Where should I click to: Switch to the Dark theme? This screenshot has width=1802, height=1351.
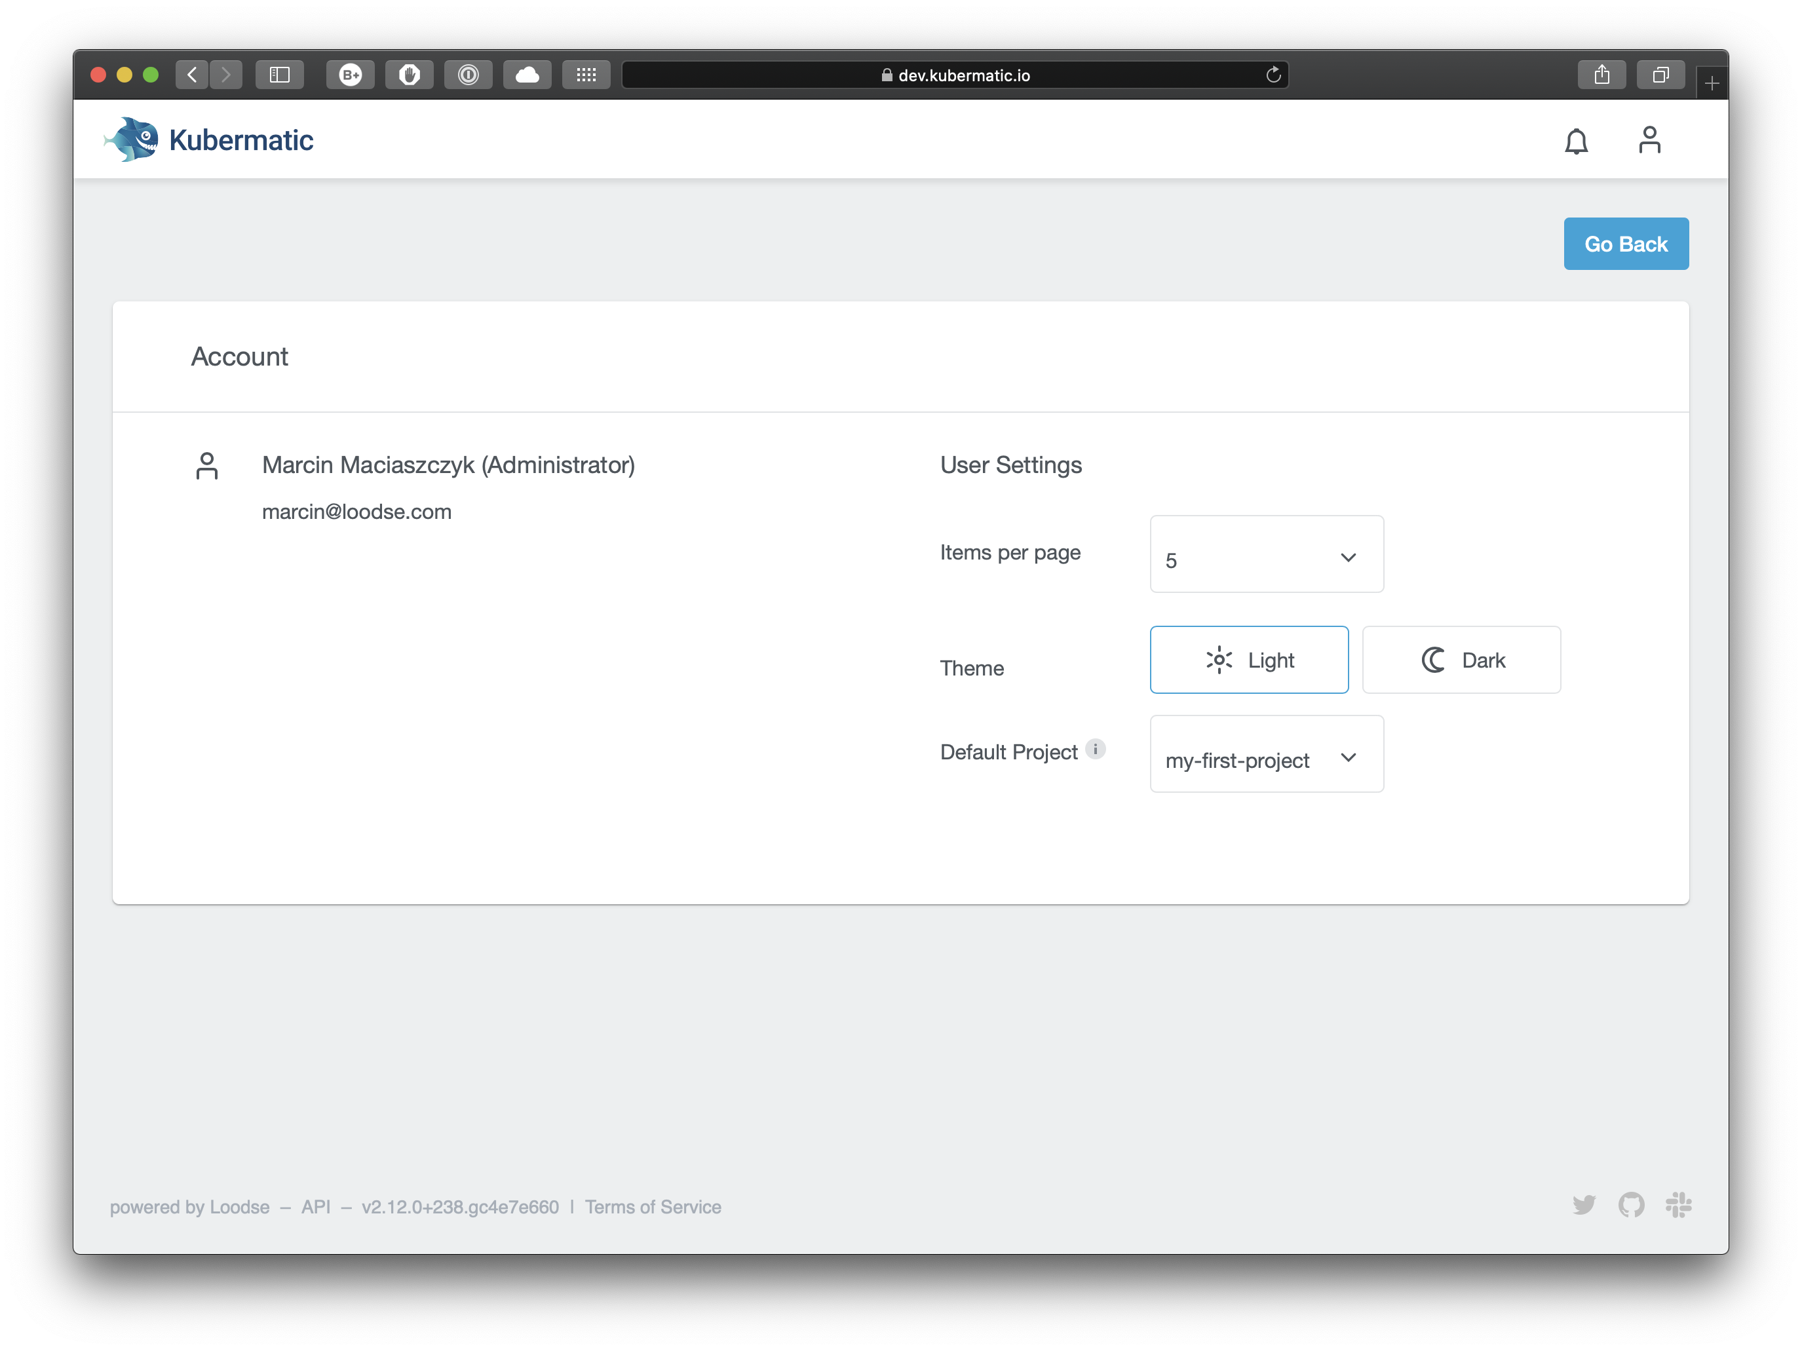pyautogui.click(x=1461, y=660)
